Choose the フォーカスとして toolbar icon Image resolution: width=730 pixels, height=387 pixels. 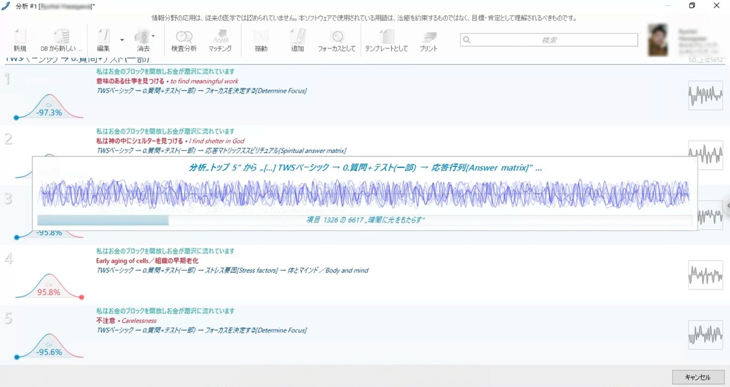[x=337, y=40]
